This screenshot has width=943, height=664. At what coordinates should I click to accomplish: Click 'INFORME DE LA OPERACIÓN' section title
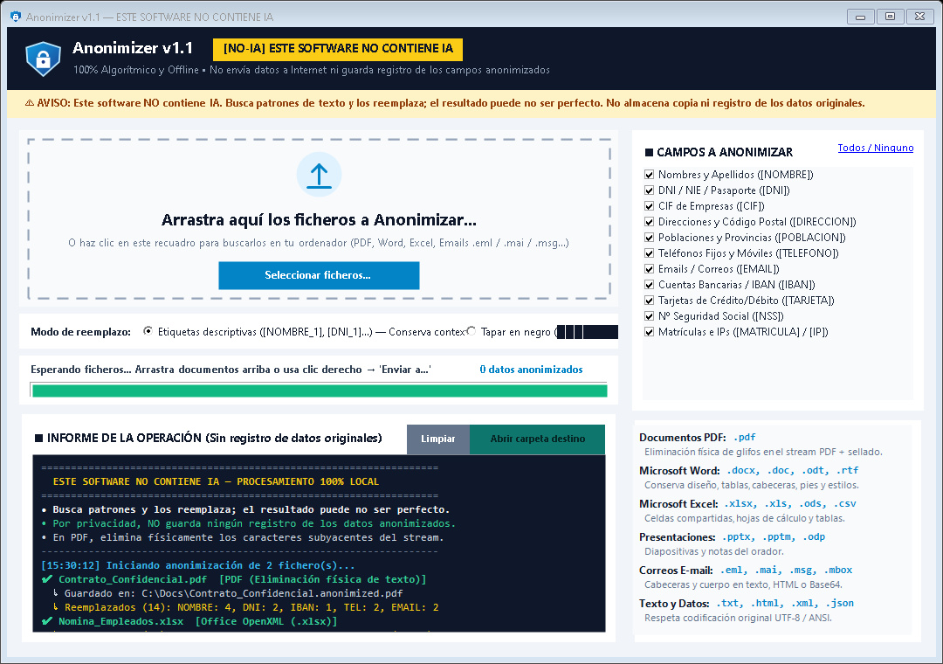(208, 438)
